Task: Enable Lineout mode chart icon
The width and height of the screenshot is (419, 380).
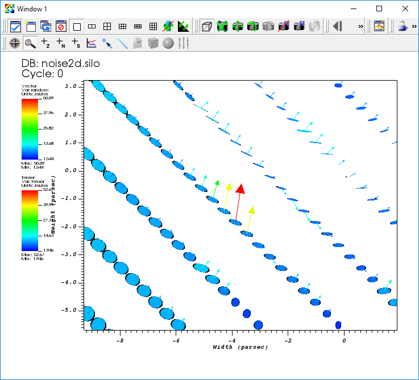Action: (x=92, y=43)
